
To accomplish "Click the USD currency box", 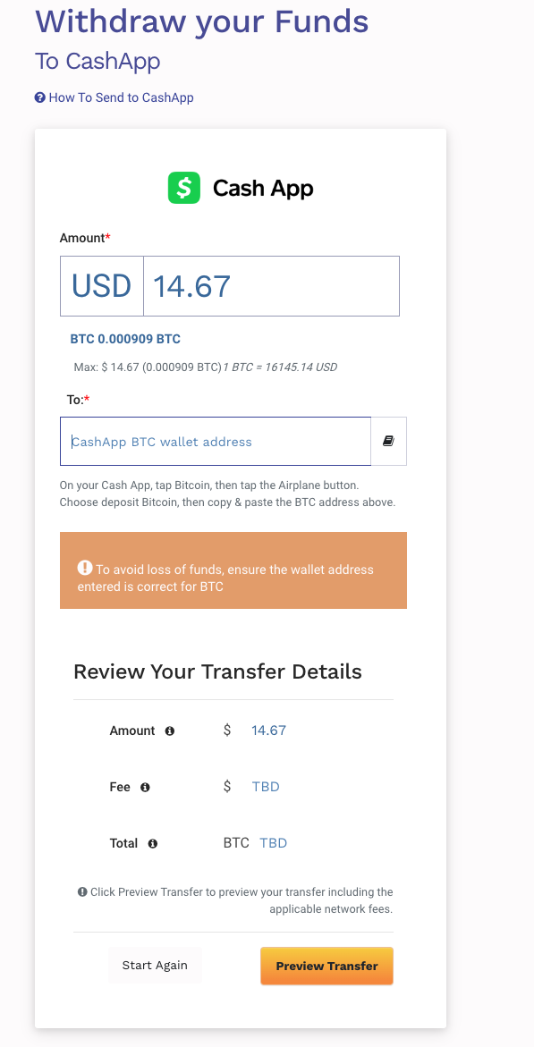I will click(x=102, y=286).
